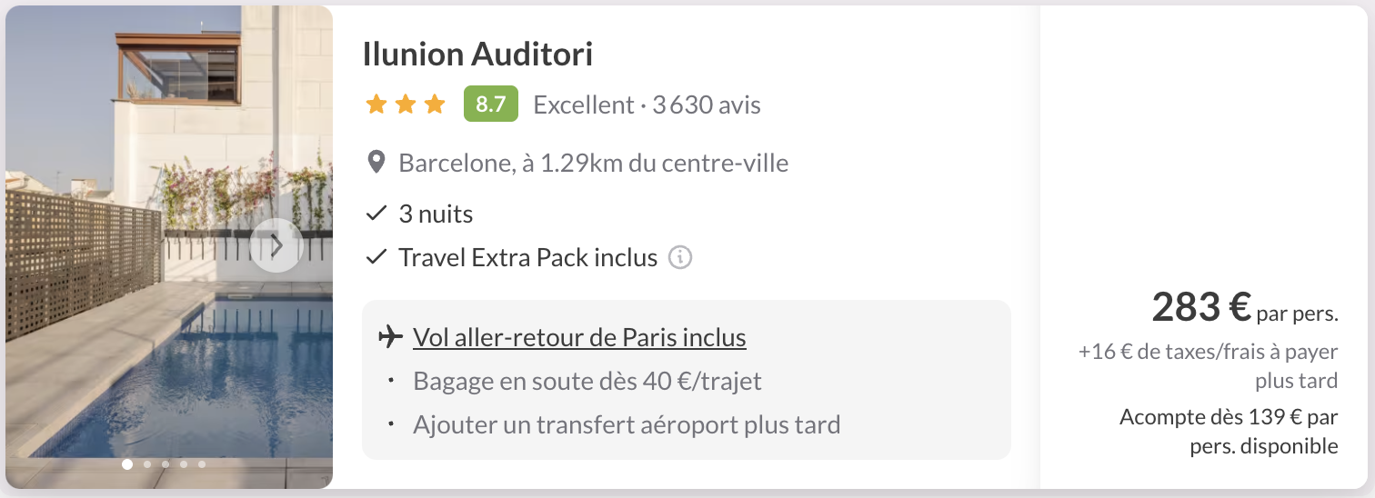Click Ajouter un transfert aéroport plus tard
The width and height of the screenshot is (1375, 498).
point(627,424)
